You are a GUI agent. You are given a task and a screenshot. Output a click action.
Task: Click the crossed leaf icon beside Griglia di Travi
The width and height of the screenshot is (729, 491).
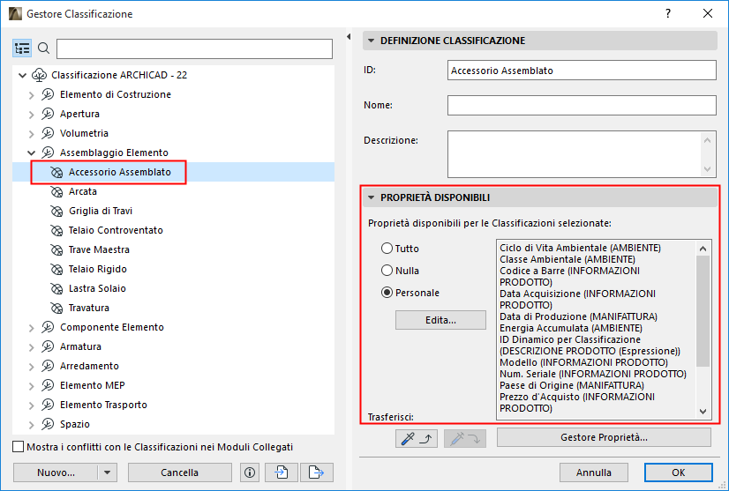tap(56, 211)
